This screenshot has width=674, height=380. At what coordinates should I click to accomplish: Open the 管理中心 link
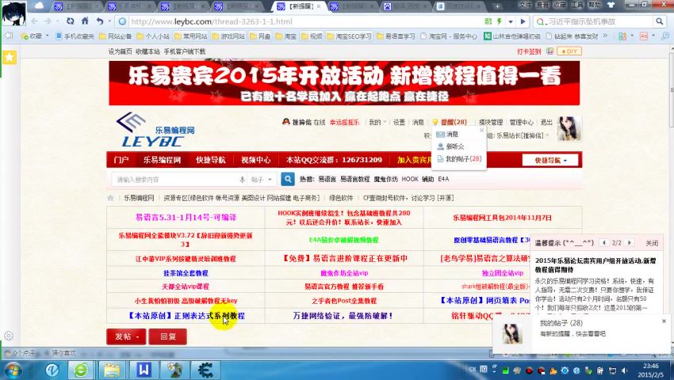click(x=522, y=123)
